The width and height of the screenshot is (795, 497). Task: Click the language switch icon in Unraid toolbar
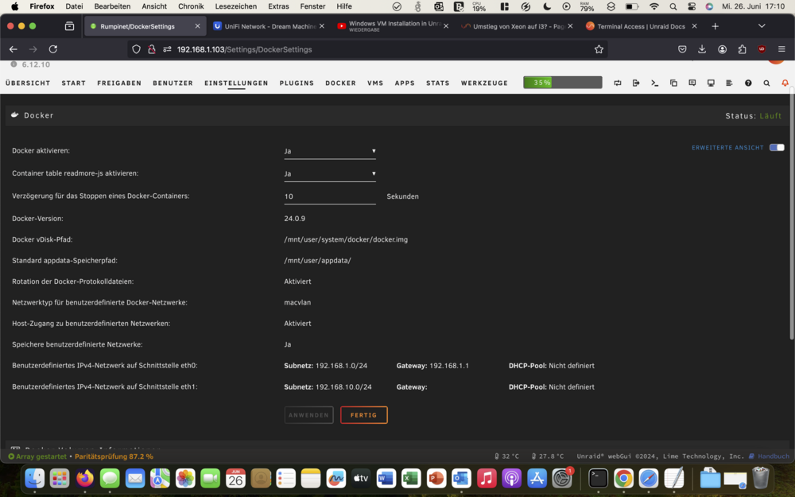tap(618, 83)
